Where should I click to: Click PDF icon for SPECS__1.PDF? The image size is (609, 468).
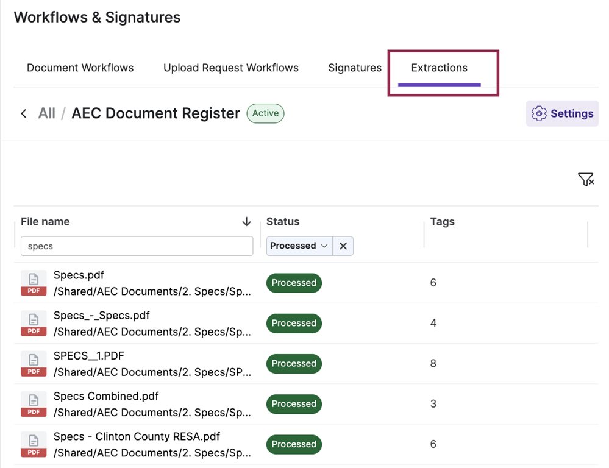(x=34, y=364)
